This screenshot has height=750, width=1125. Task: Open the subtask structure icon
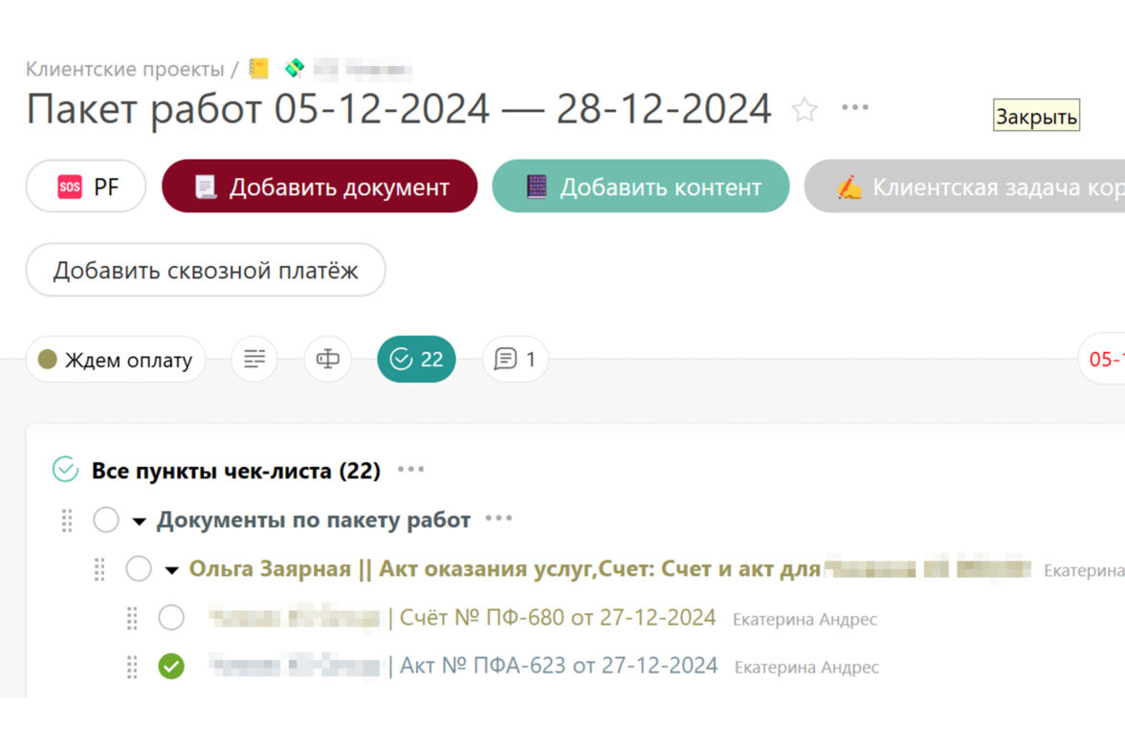pos(328,359)
